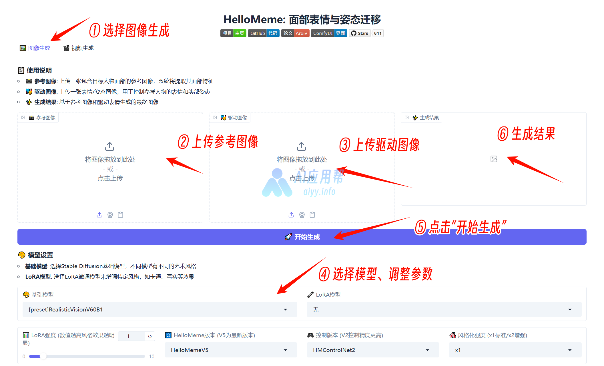Click 点击上传 text in 参考图像 panel
The width and height of the screenshot is (604, 366).
click(x=110, y=178)
